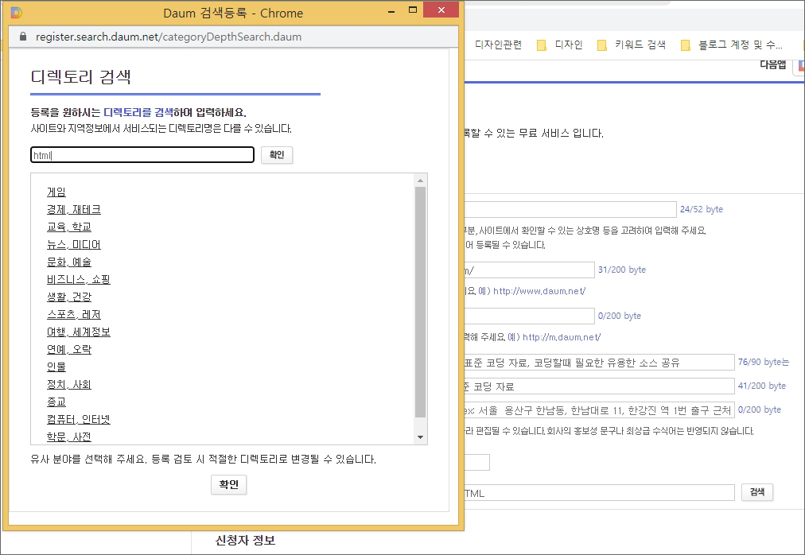This screenshot has height=555, width=805.
Task: Select the 여행, 세계정보 directory link
Action: 79,332
